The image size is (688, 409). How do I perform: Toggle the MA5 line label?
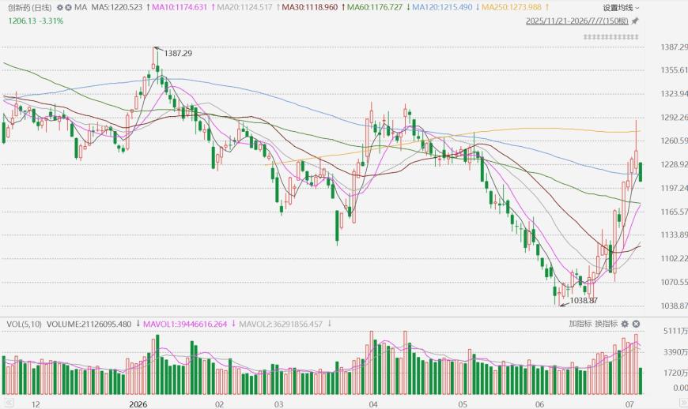click(117, 7)
